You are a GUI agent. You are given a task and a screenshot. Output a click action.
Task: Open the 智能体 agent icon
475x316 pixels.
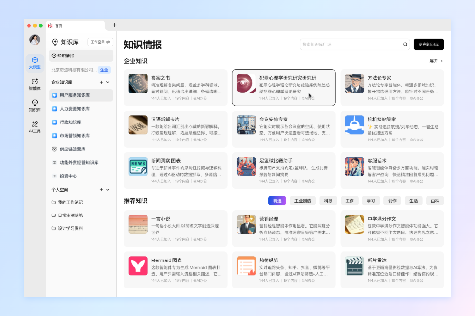35,84
